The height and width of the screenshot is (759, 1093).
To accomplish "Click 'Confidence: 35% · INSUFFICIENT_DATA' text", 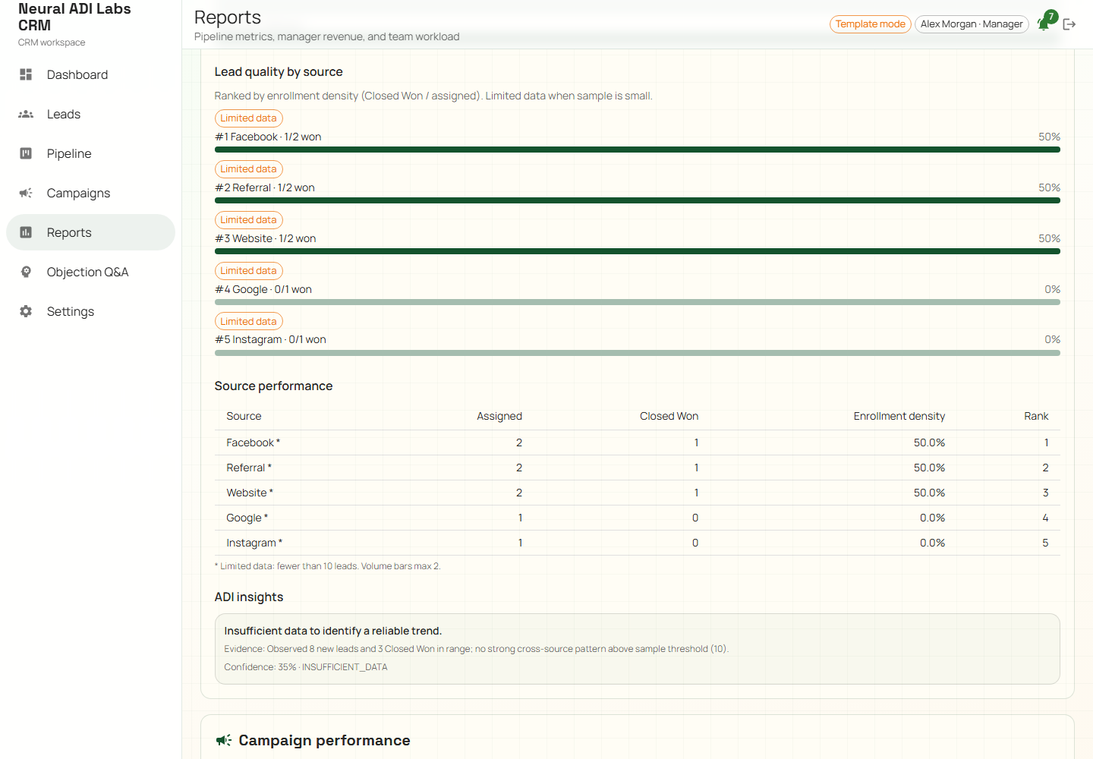I will [x=305, y=667].
